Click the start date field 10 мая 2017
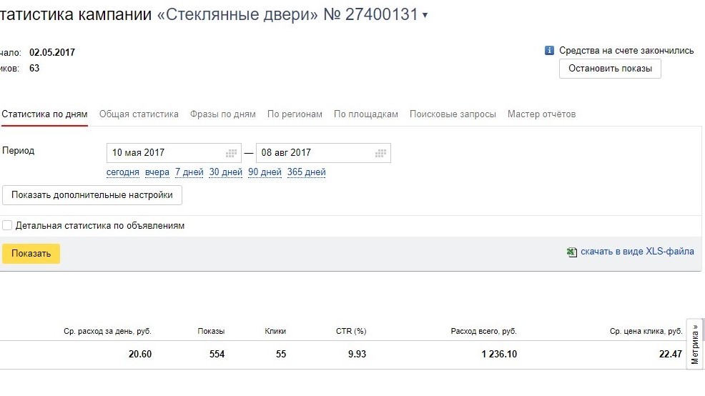 click(174, 153)
